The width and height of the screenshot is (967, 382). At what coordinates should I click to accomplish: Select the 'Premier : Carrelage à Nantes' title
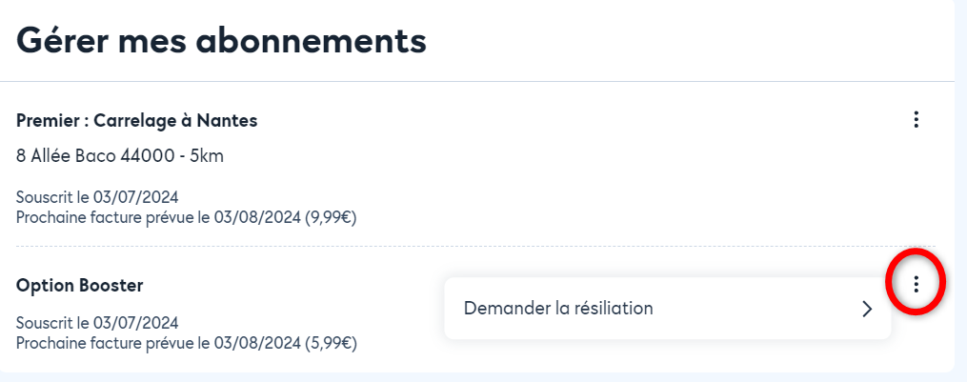pyautogui.click(x=136, y=121)
